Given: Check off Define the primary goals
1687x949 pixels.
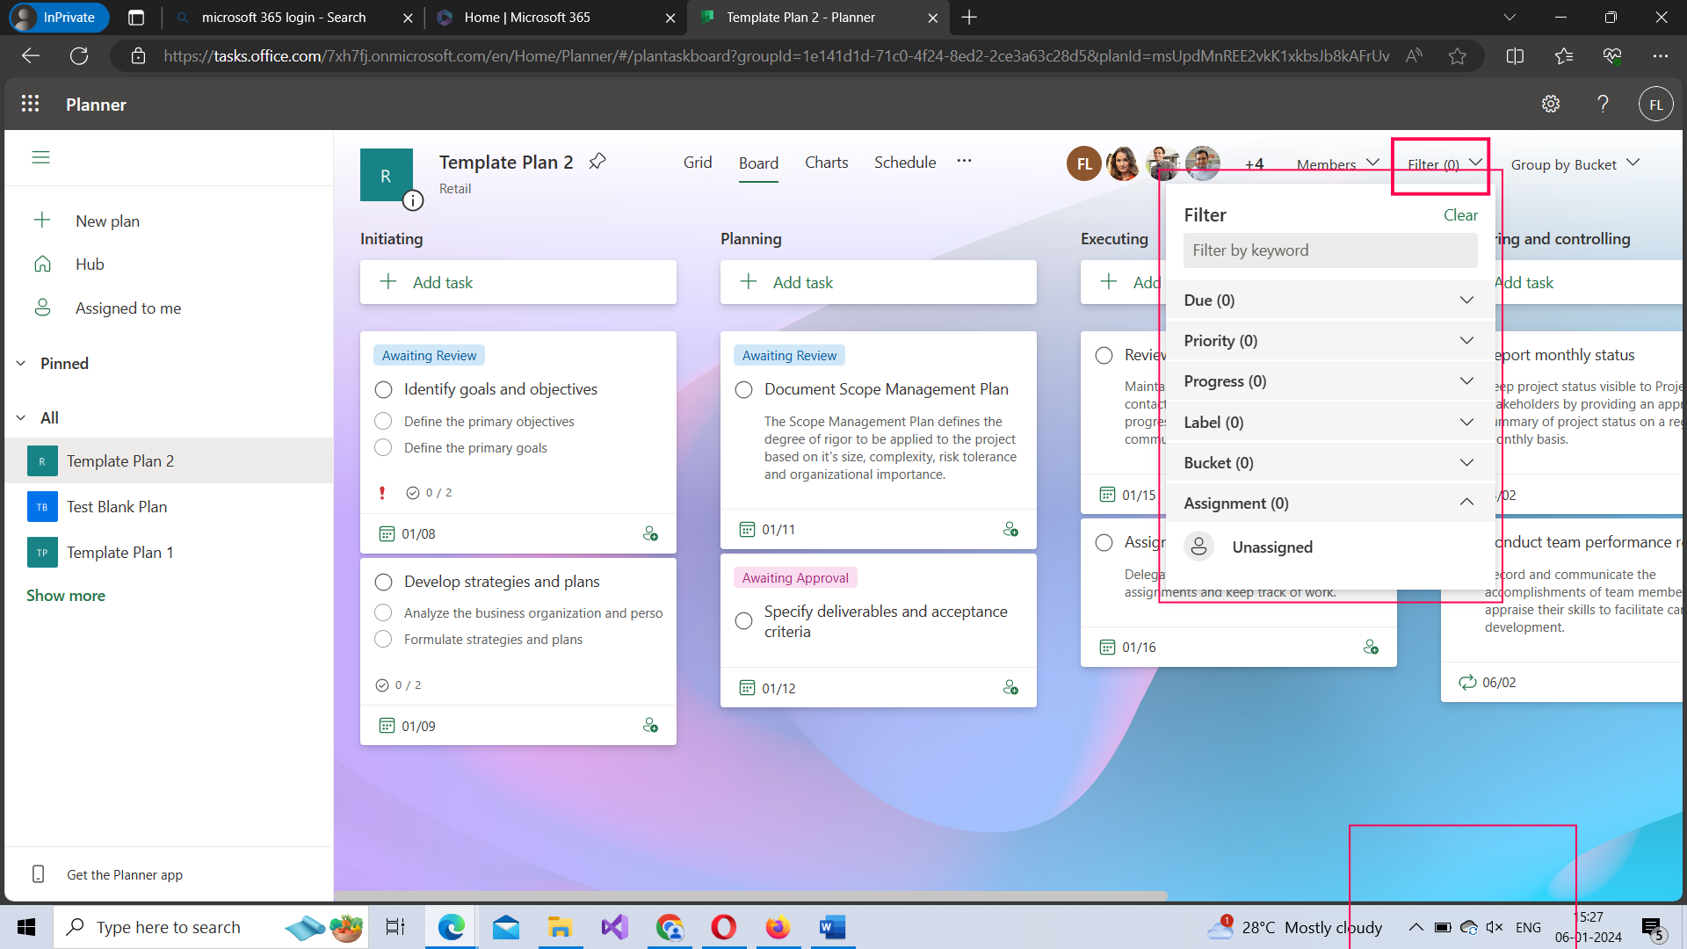Looking at the screenshot, I should pos(383,447).
